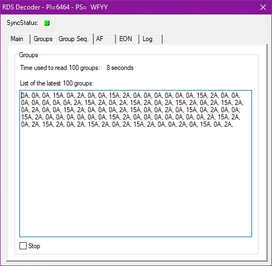Click the '8 seconds' time value
272x266 pixels.
tap(120, 68)
